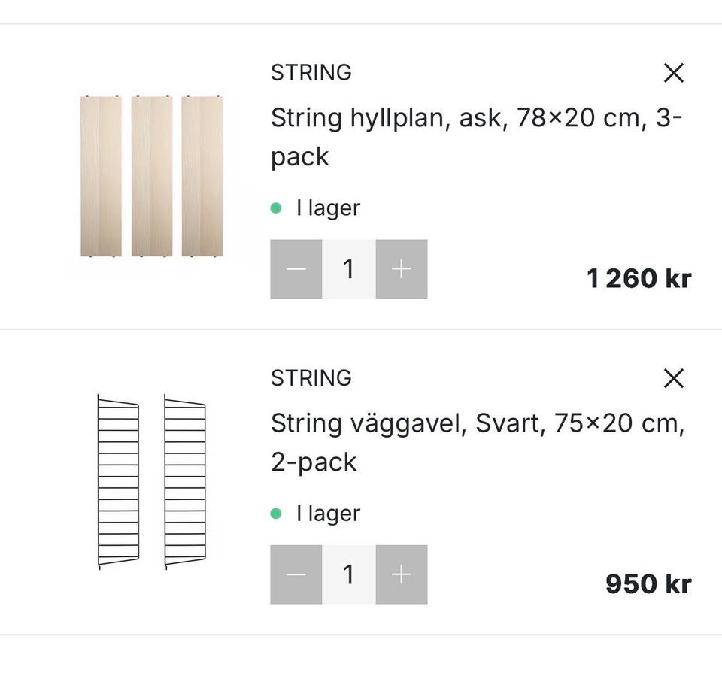Click the väggavel quantity field
This screenshot has width=722, height=682.
(x=349, y=574)
